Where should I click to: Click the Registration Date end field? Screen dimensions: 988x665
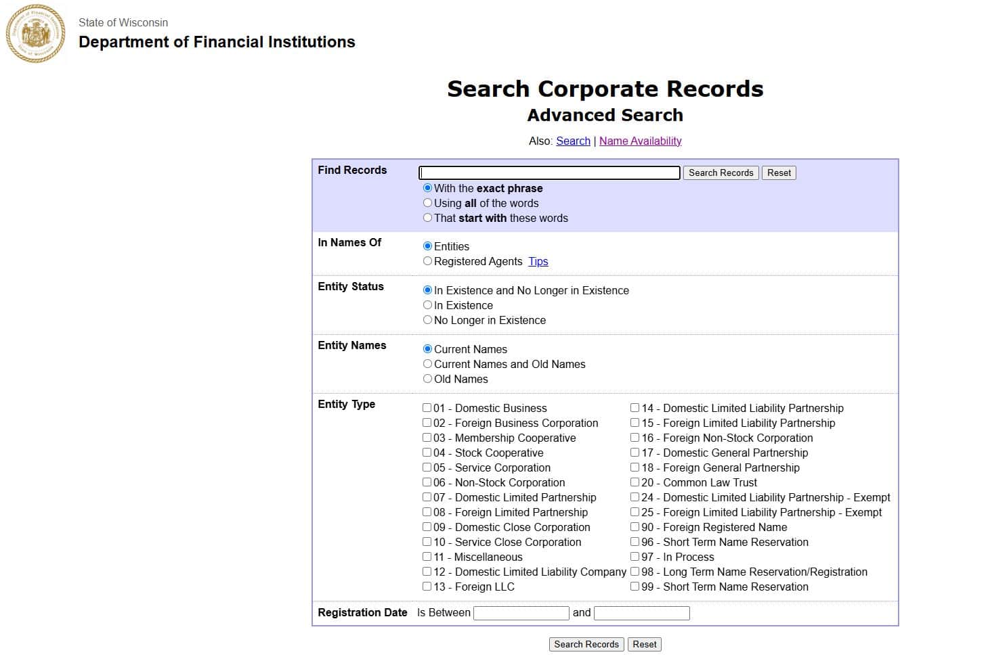pyautogui.click(x=641, y=613)
